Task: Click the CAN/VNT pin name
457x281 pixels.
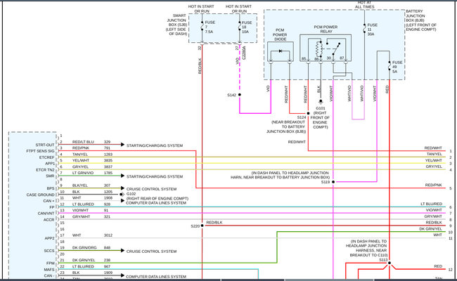Action: (46, 213)
